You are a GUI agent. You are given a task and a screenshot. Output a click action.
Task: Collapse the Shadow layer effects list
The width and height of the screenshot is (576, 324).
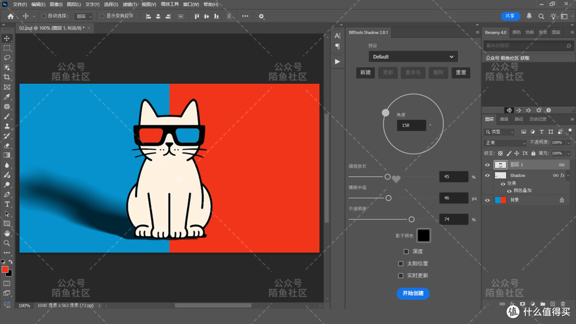[569, 175]
